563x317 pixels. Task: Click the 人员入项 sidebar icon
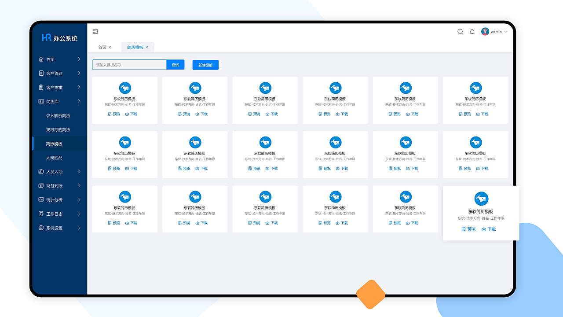41,172
